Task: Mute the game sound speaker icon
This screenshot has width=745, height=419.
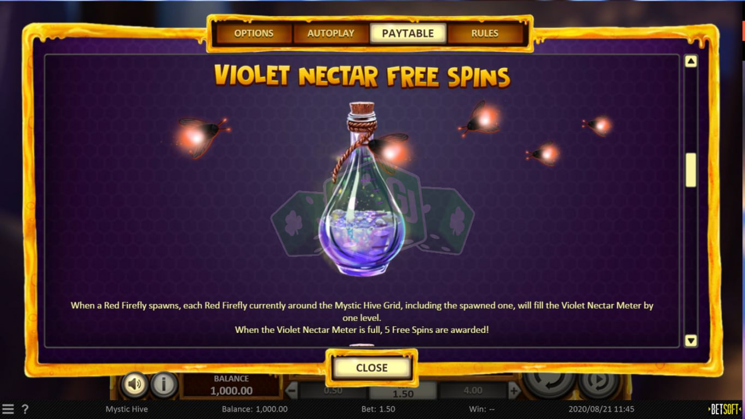Action: point(134,385)
